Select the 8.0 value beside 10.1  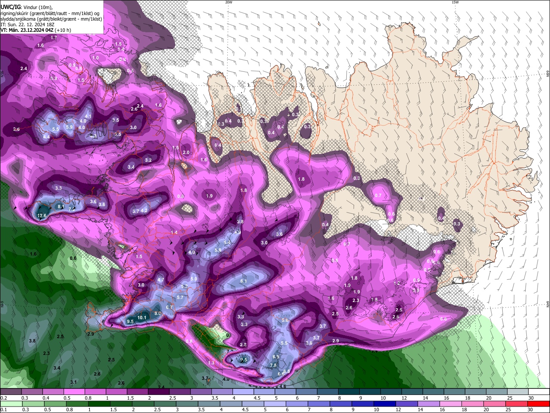[x=158, y=314]
